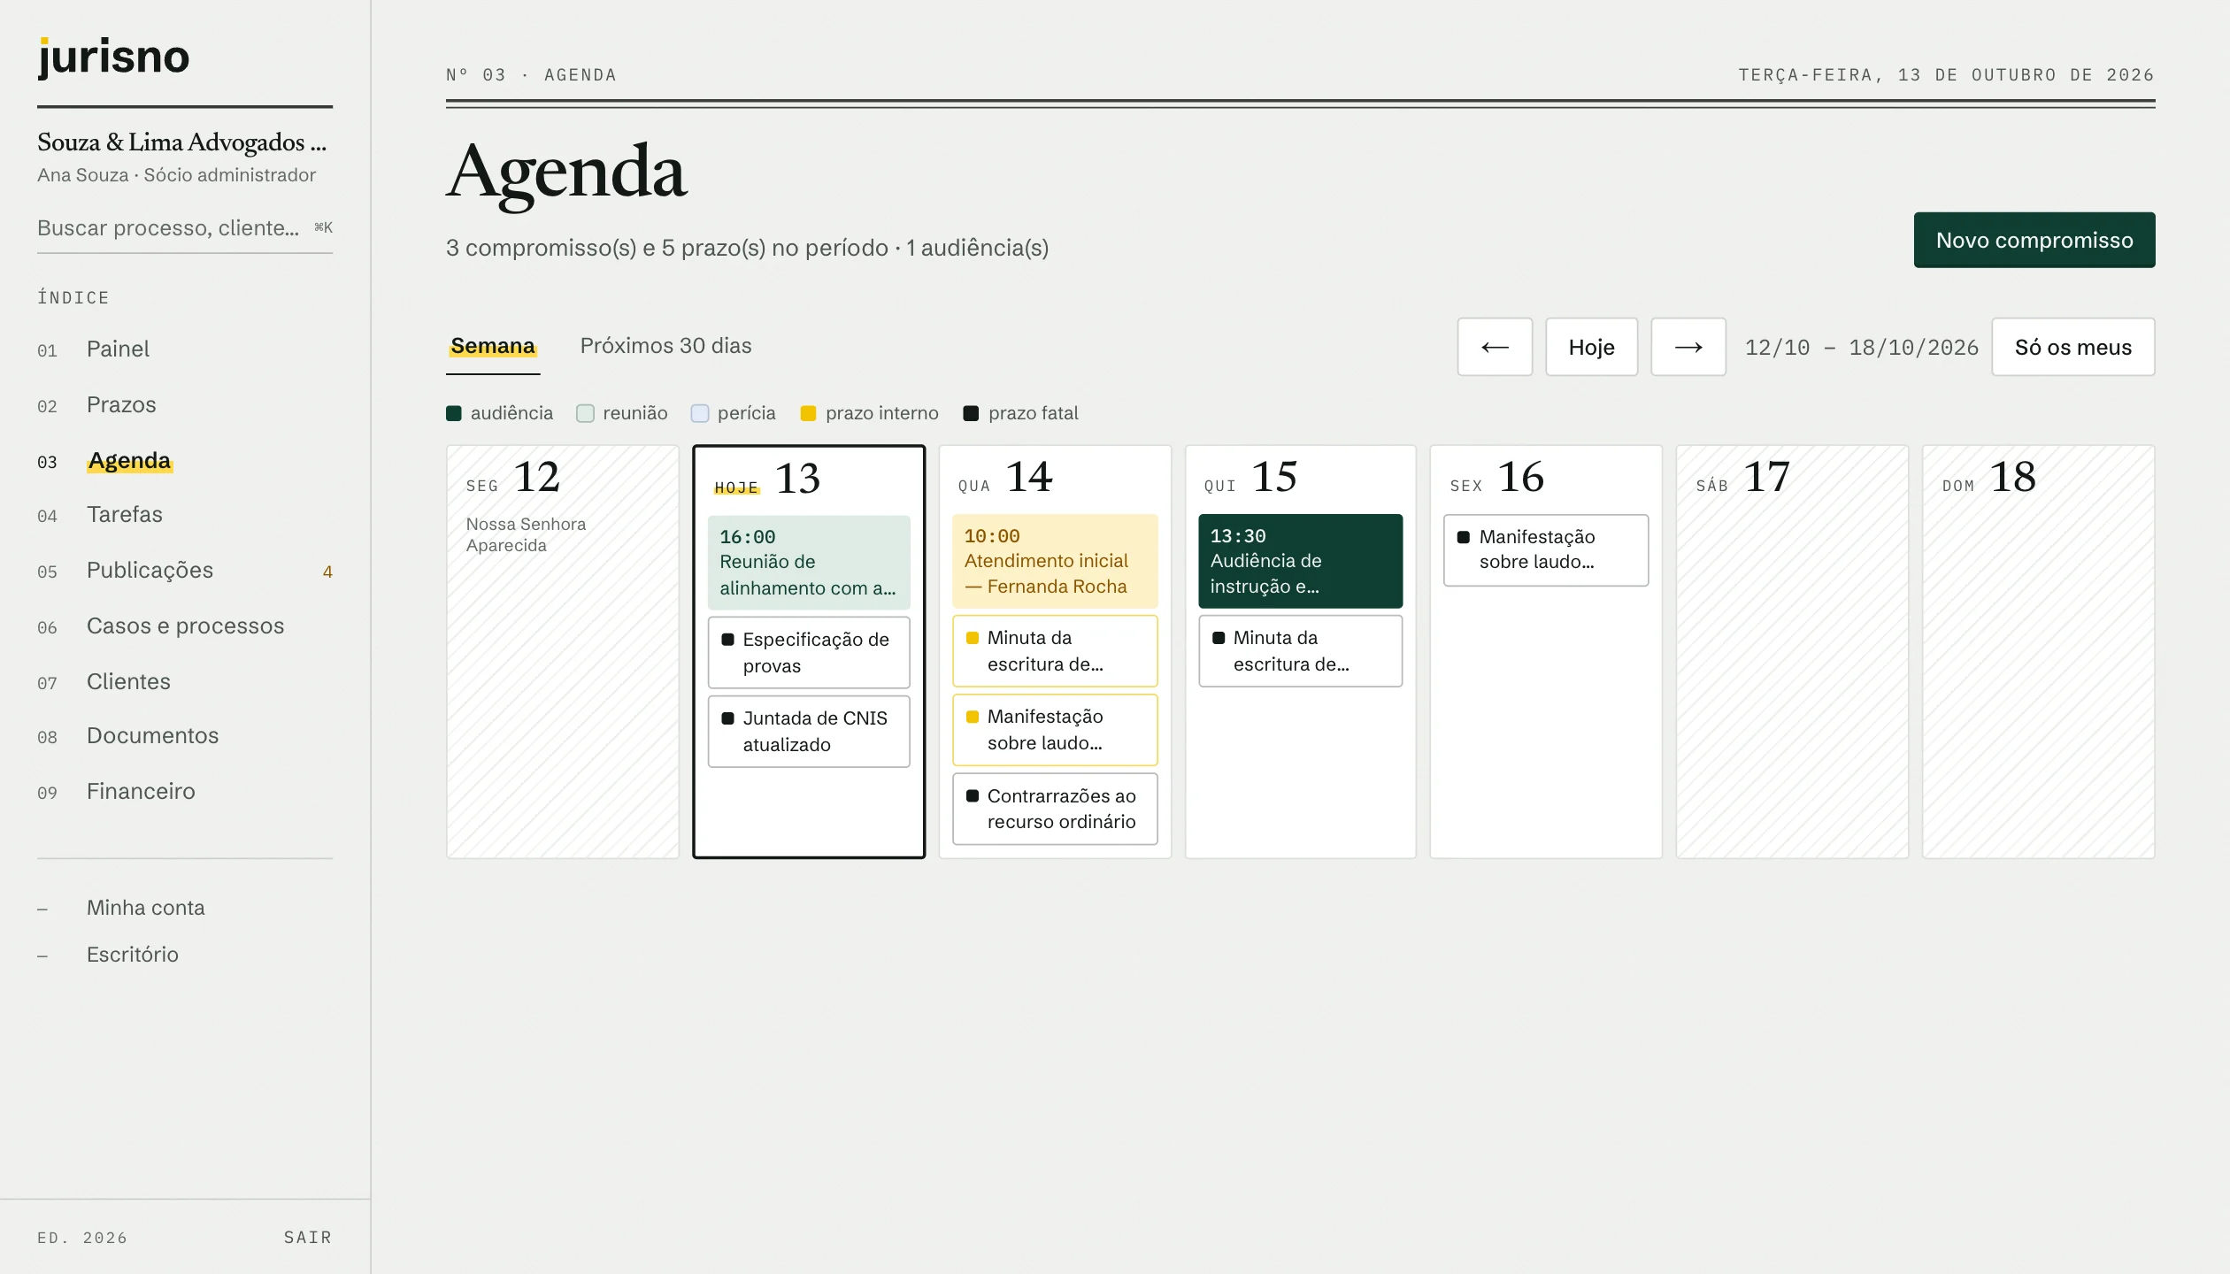The width and height of the screenshot is (2230, 1274).
Task: Click the Publicações badge count 4
Action: [x=327, y=572]
